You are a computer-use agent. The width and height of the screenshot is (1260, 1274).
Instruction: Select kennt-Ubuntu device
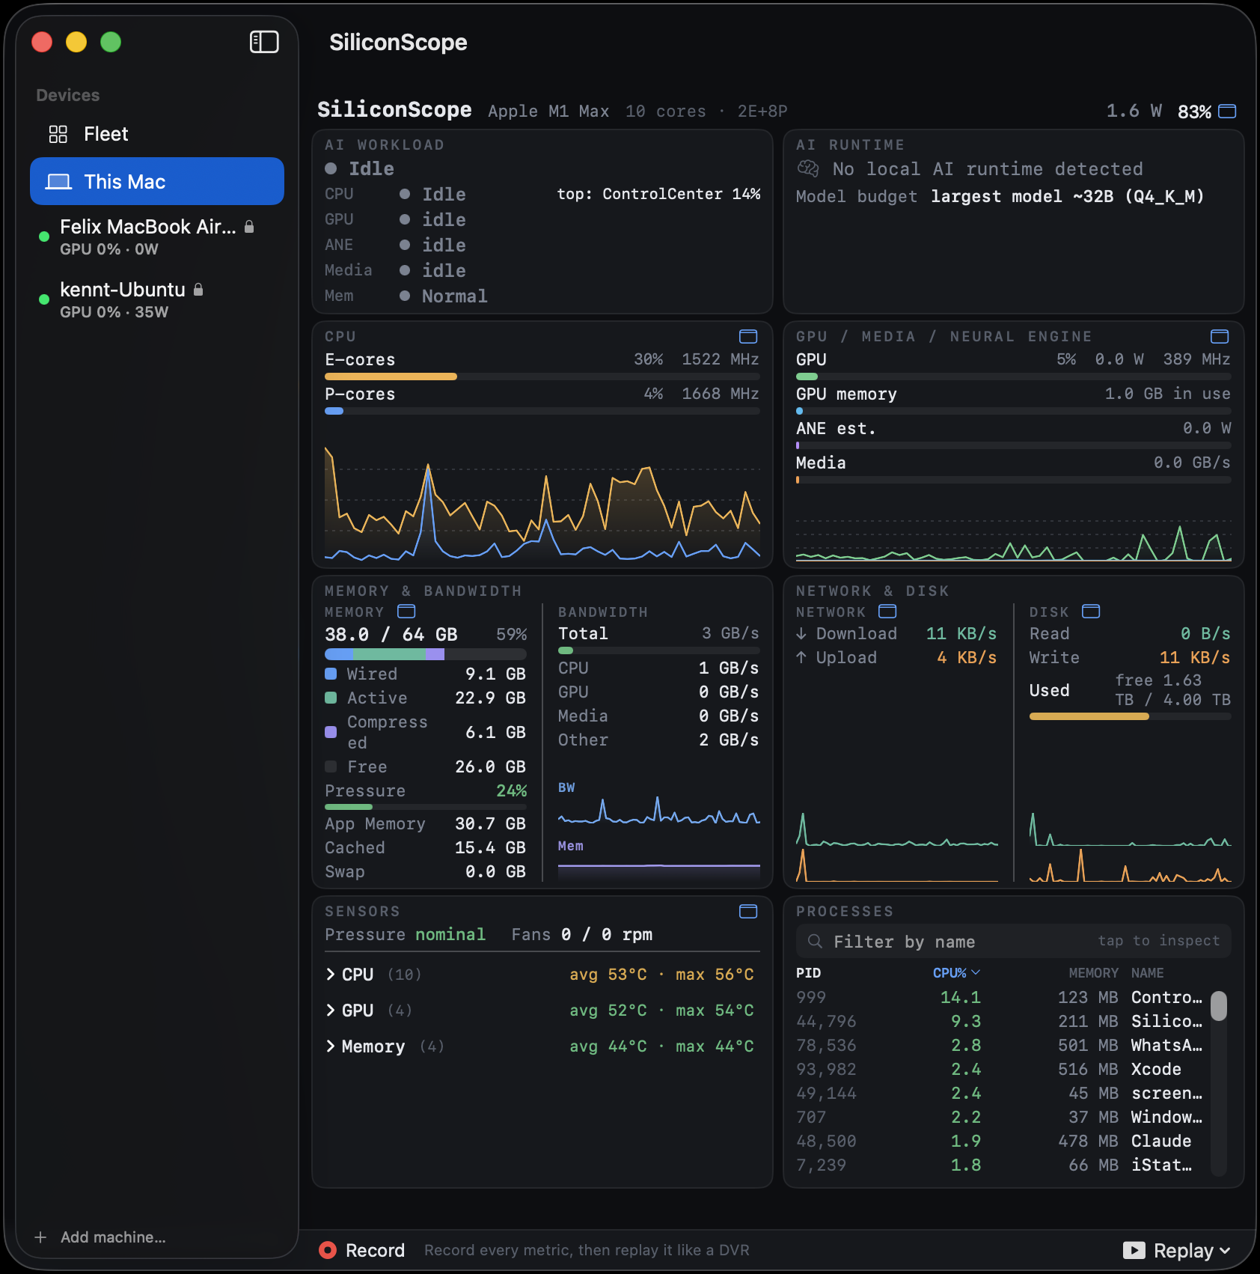pyautogui.click(x=157, y=299)
